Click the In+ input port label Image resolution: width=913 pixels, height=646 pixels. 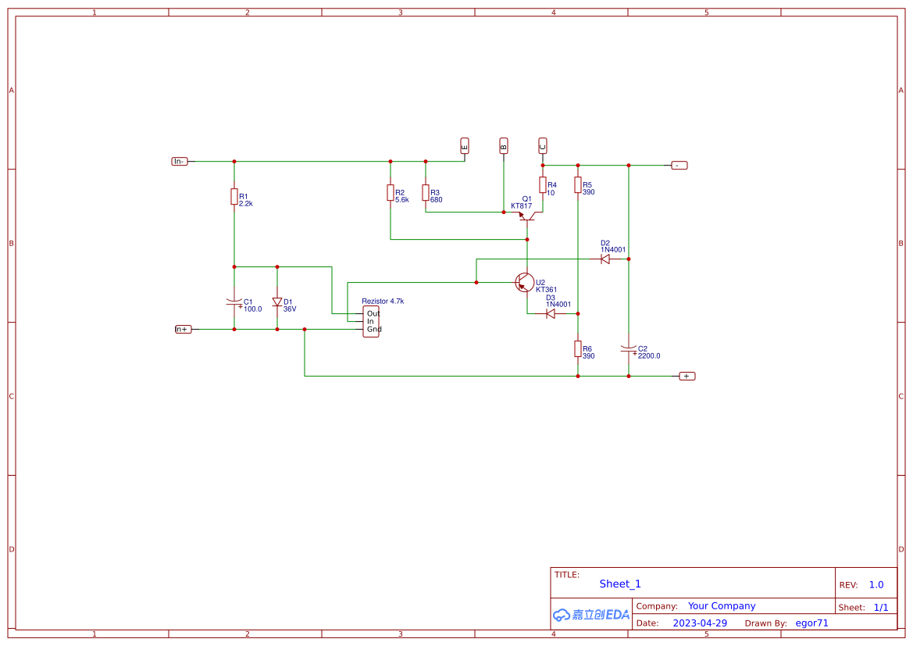pyautogui.click(x=183, y=330)
